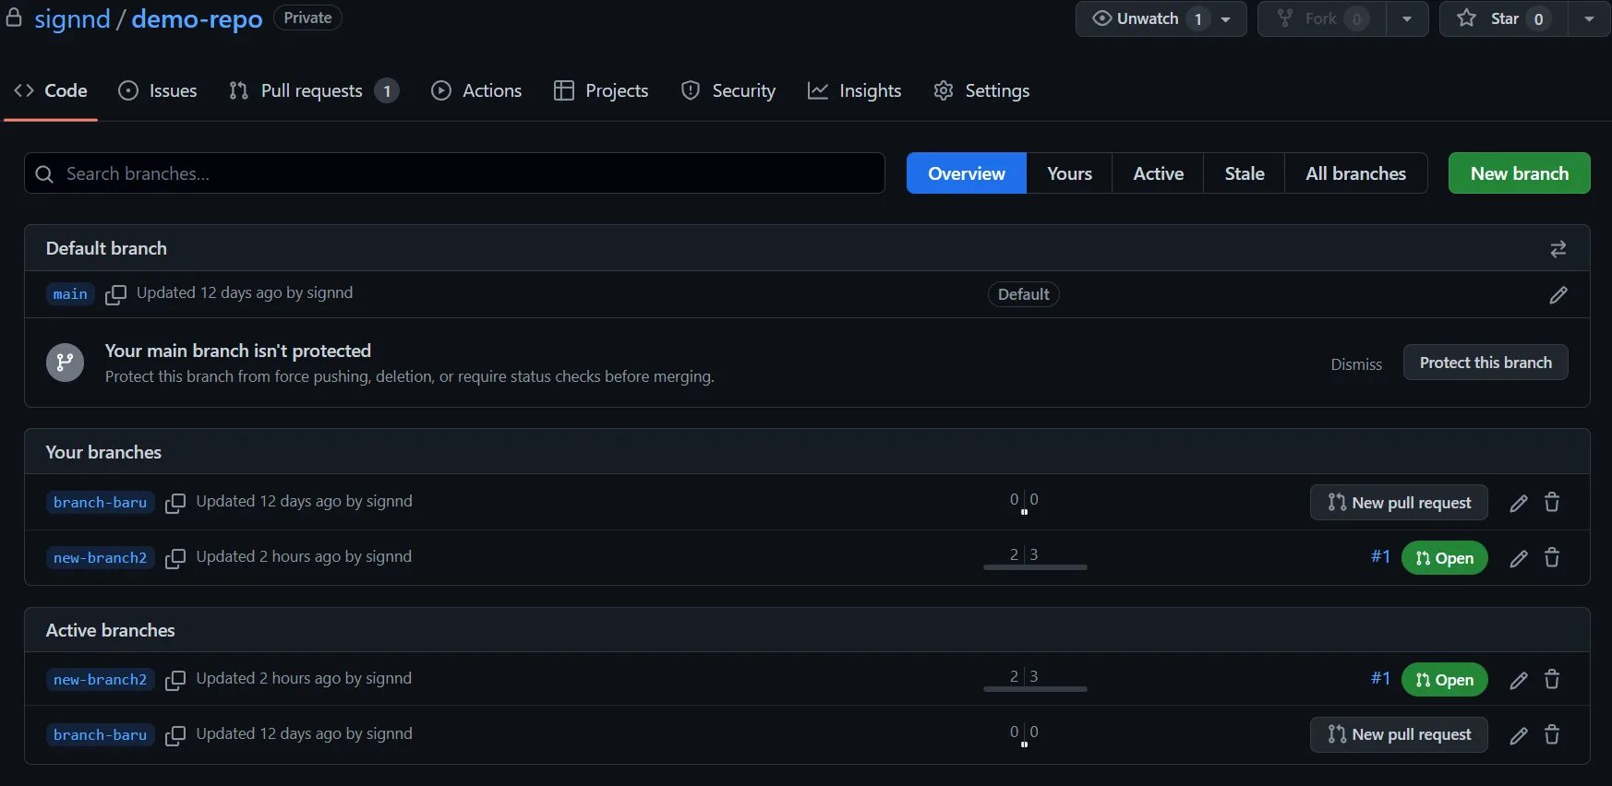Click the Search branches input field
This screenshot has width=1612, height=786.
point(454,173)
